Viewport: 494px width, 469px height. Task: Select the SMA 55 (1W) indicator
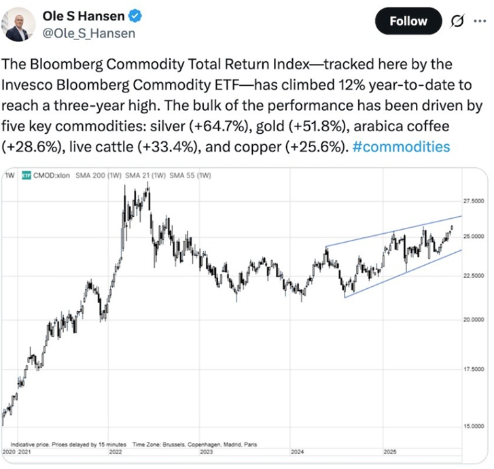pos(188,176)
